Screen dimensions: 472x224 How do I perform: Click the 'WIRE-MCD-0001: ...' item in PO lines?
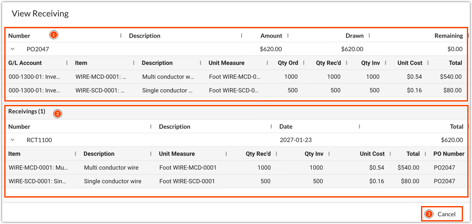[101, 76]
